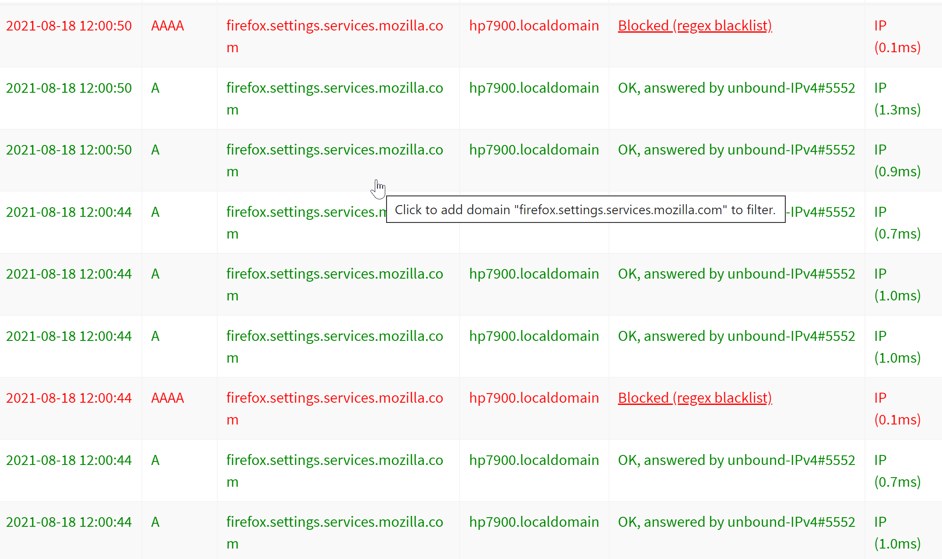The height and width of the screenshot is (559, 942).
Task: Select client hp7900.localdomain in 12:00:50 AAAA row
Action: coord(534,26)
